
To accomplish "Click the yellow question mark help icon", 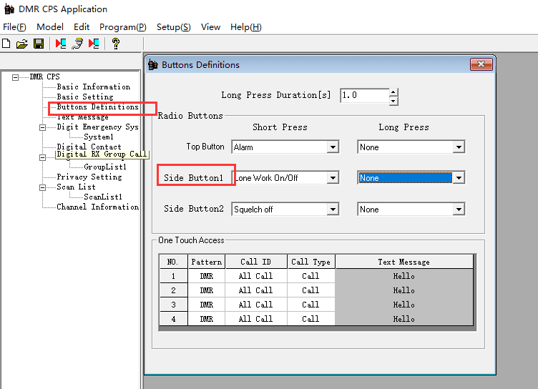I will 115,44.
